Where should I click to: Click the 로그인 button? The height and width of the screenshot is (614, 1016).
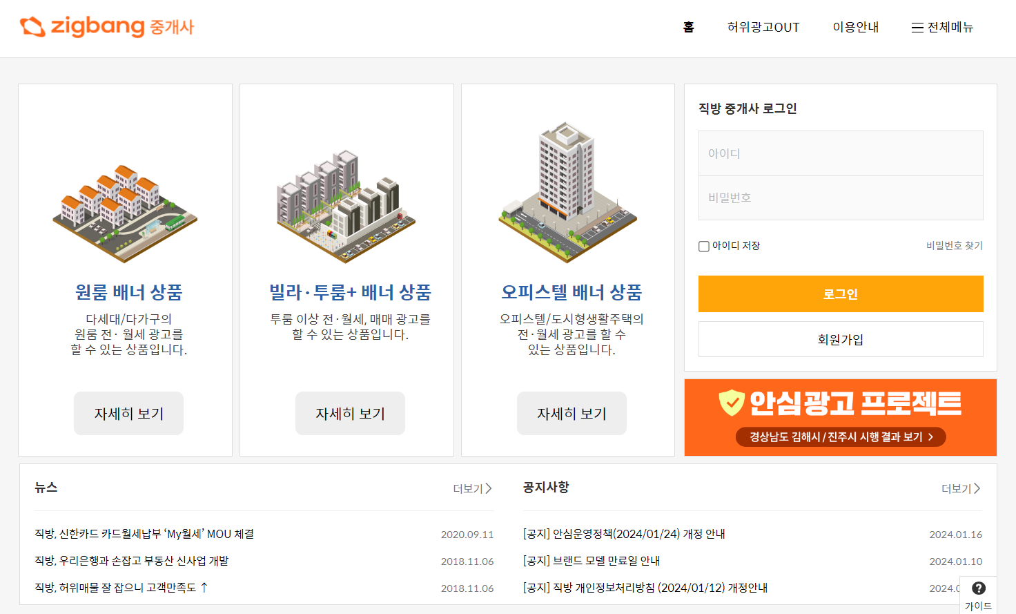click(x=840, y=294)
